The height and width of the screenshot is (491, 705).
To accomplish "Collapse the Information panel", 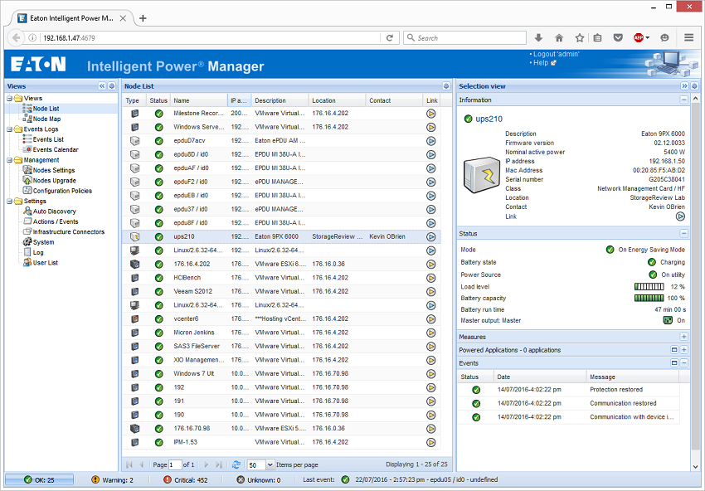I will (684, 100).
